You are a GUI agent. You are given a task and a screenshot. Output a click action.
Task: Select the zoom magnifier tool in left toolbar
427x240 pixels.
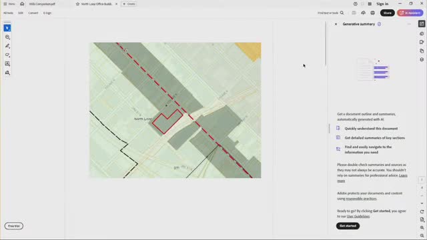point(7,37)
